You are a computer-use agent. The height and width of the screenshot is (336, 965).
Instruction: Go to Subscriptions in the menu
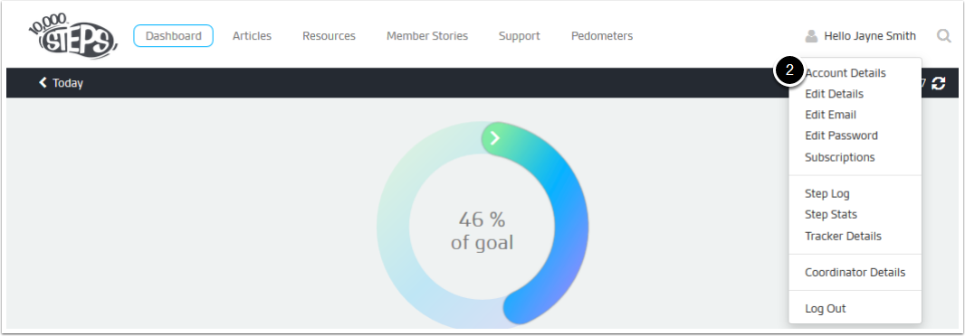(839, 157)
